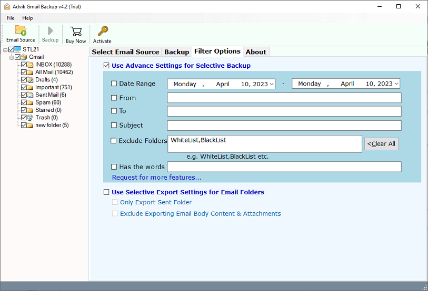Click into the Has the words field
This screenshot has height=291, width=428.
(284, 167)
